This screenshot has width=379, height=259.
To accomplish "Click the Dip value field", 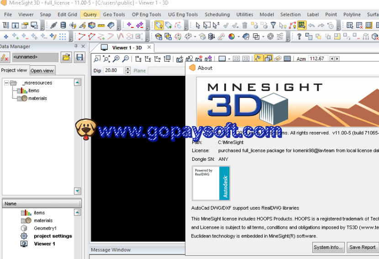I will (x=114, y=70).
